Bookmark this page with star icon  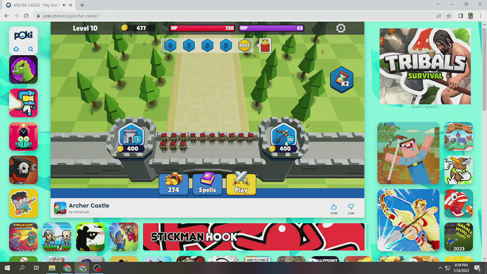(x=449, y=16)
